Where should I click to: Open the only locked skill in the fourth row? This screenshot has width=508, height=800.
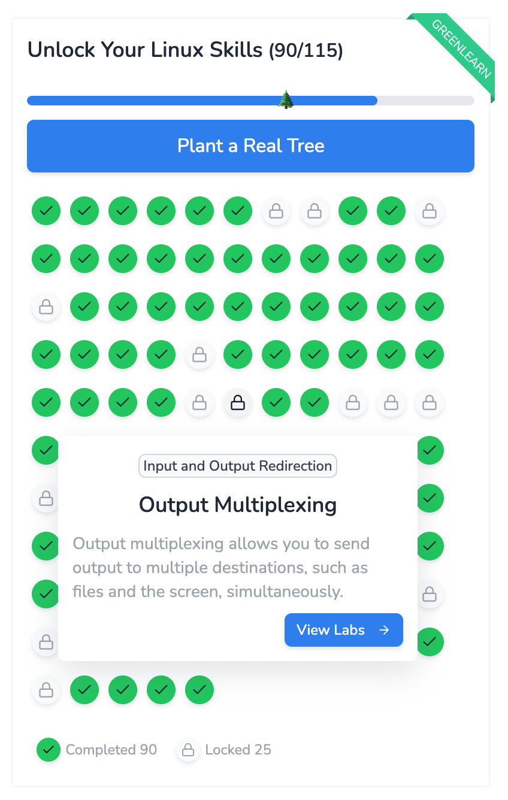pos(199,354)
